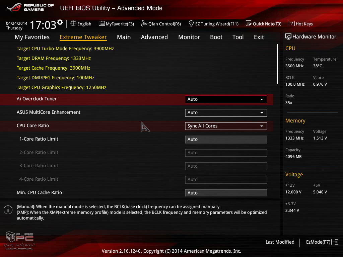
Task: Open the Monitor tab
Action: (x=189, y=37)
